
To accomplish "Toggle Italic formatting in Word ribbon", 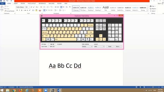I will click(x=19, y=10).
